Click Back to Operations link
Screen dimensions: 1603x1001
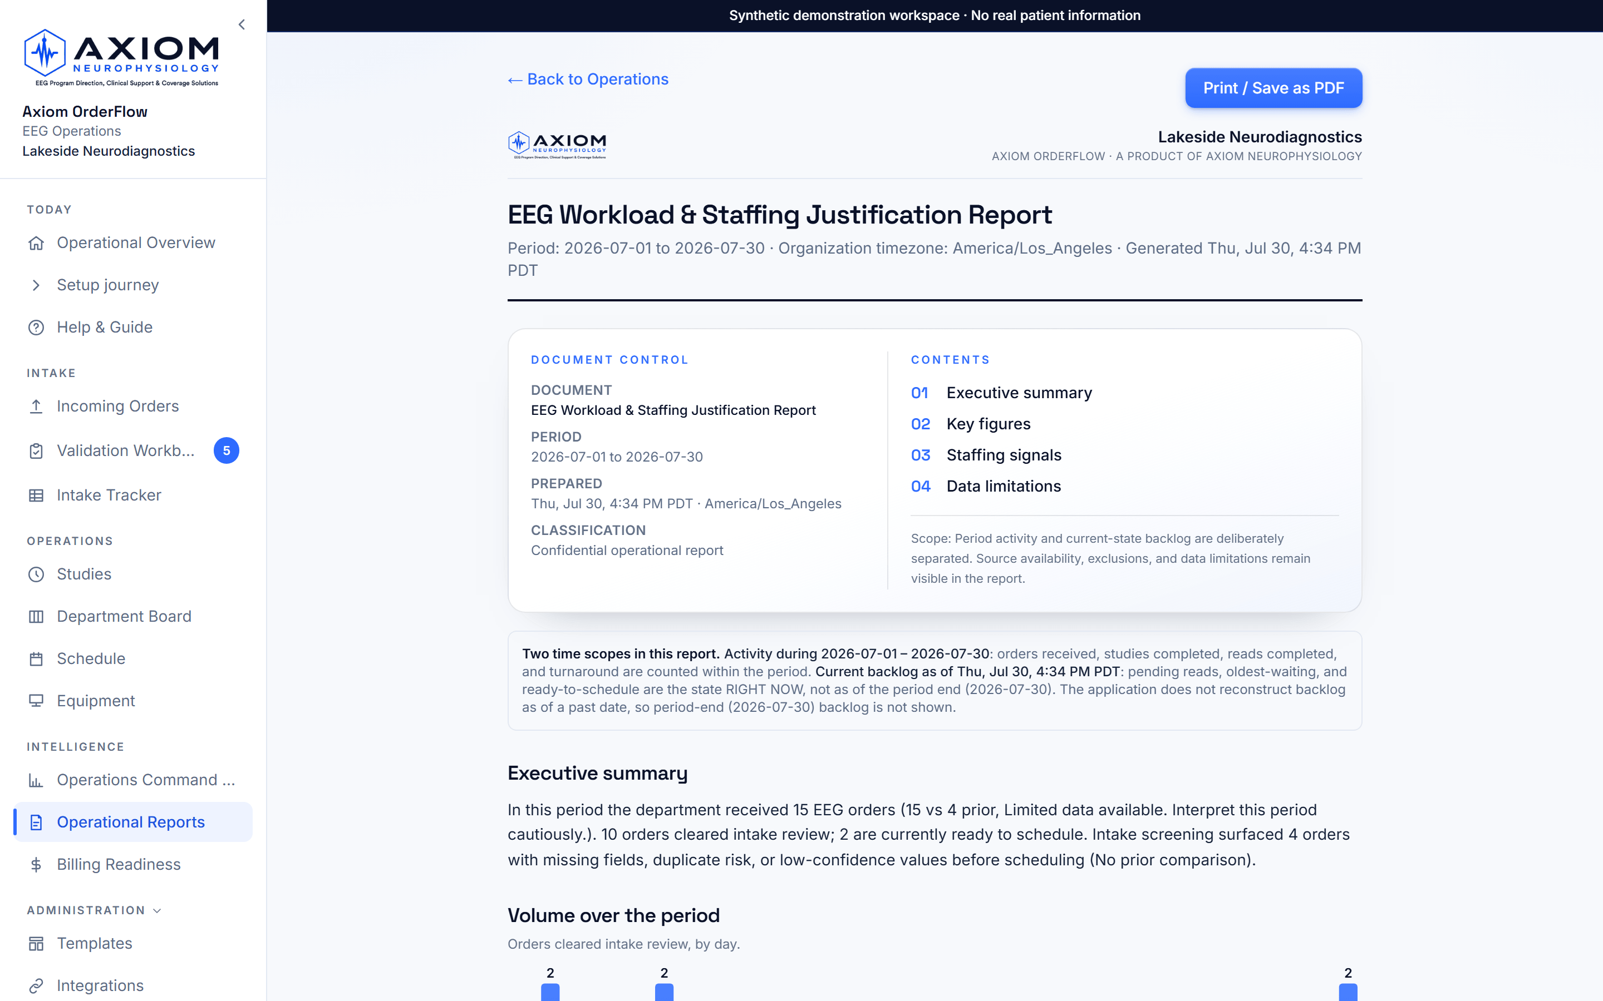[x=588, y=80]
